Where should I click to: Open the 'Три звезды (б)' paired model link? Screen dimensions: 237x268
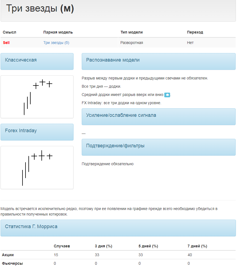pos(56,43)
